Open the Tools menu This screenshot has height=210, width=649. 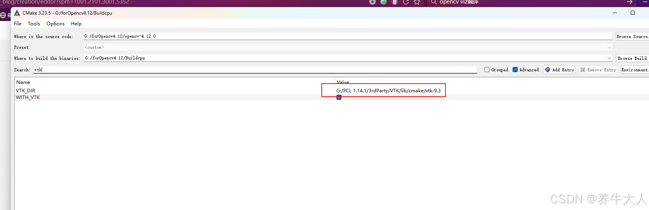[34, 24]
